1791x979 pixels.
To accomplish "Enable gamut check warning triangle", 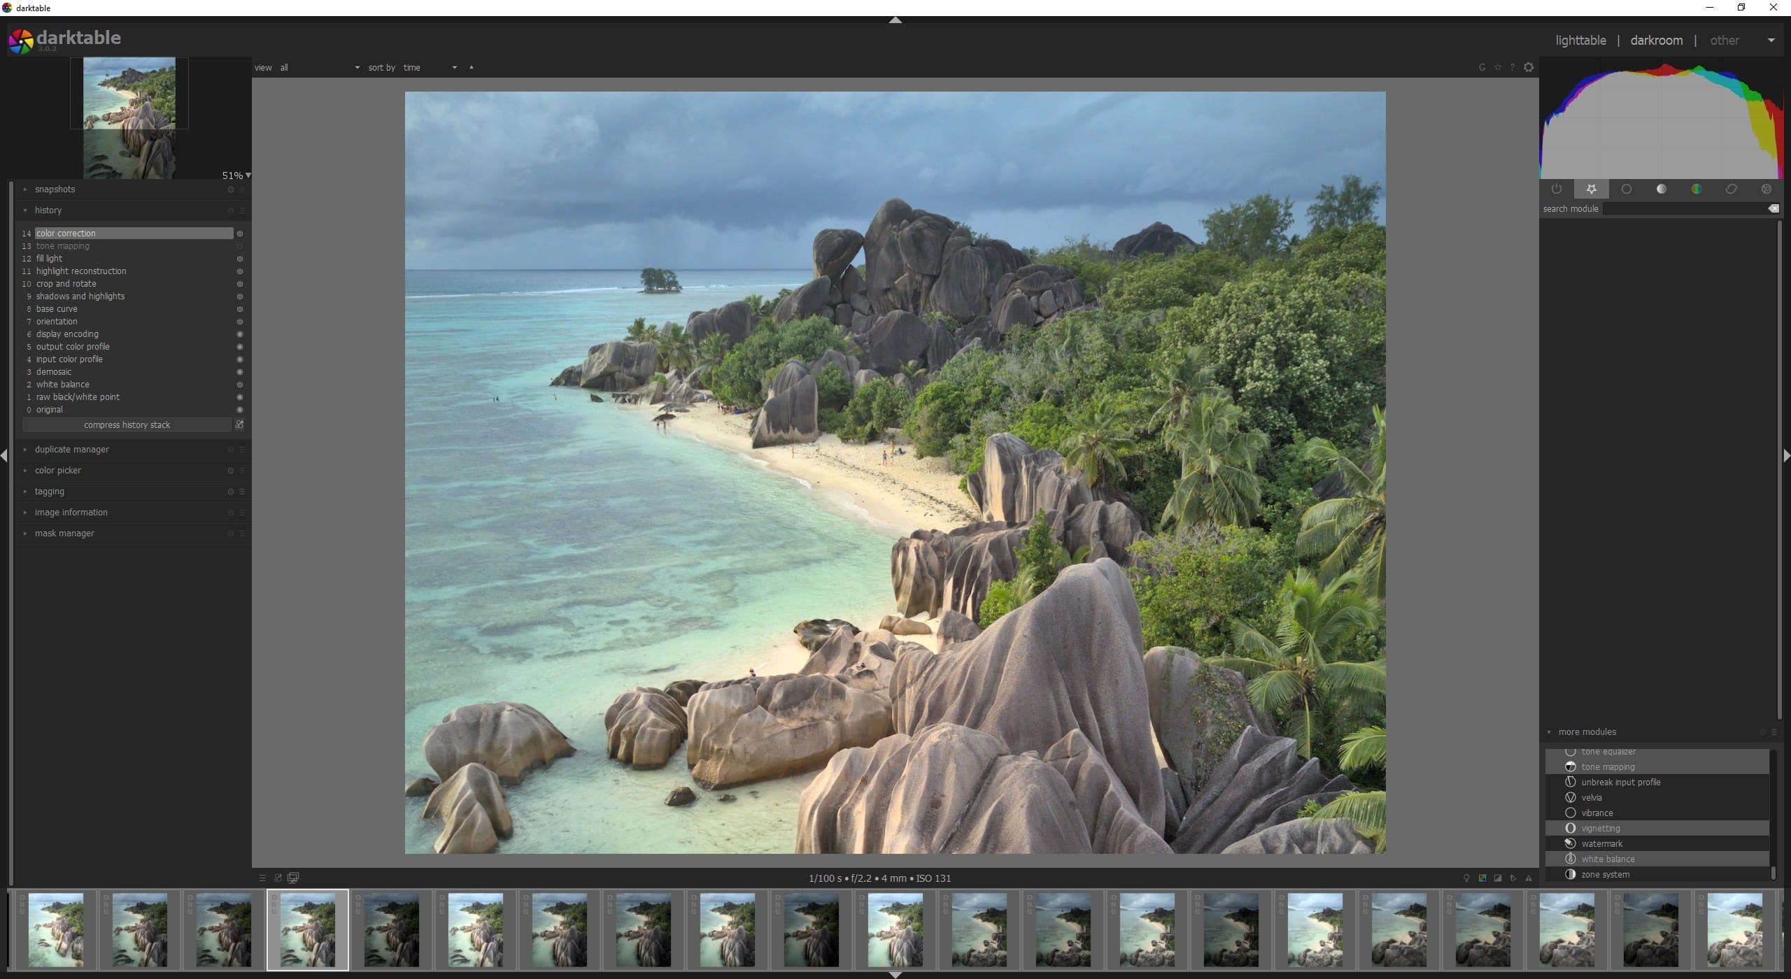I will click(x=1529, y=878).
